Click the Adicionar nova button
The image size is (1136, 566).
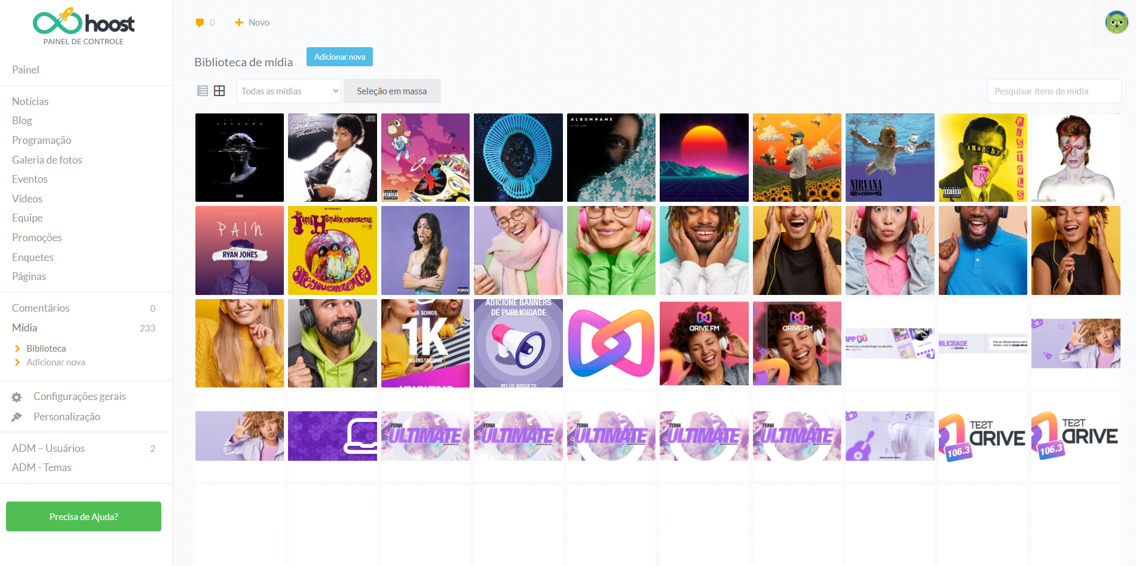[x=339, y=57]
